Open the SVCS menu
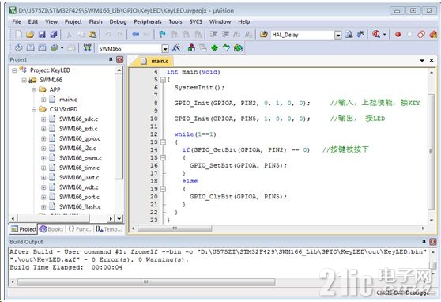 coord(196,21)
